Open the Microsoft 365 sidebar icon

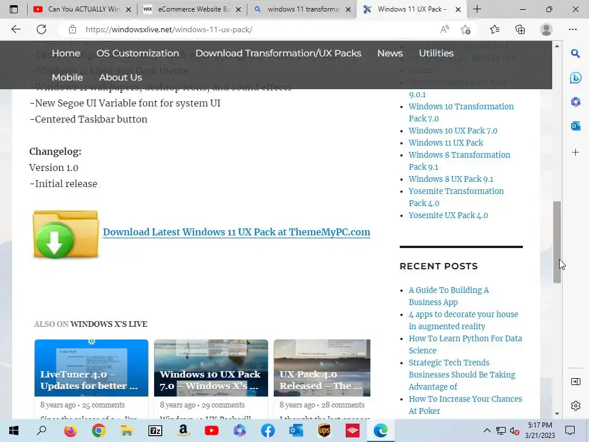(575, 102)
